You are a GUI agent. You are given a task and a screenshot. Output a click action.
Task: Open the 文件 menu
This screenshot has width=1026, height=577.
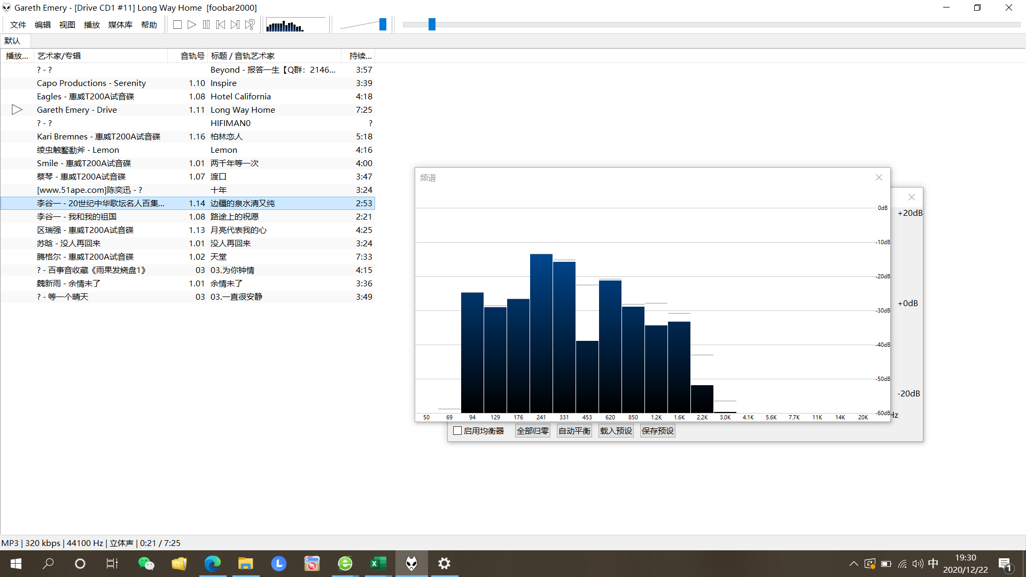(x=18, y=25)
